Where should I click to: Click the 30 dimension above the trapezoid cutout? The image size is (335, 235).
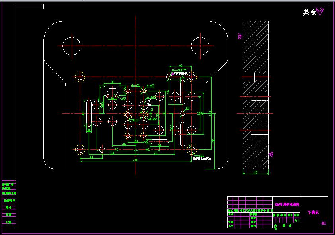click(x=112, y=82)
